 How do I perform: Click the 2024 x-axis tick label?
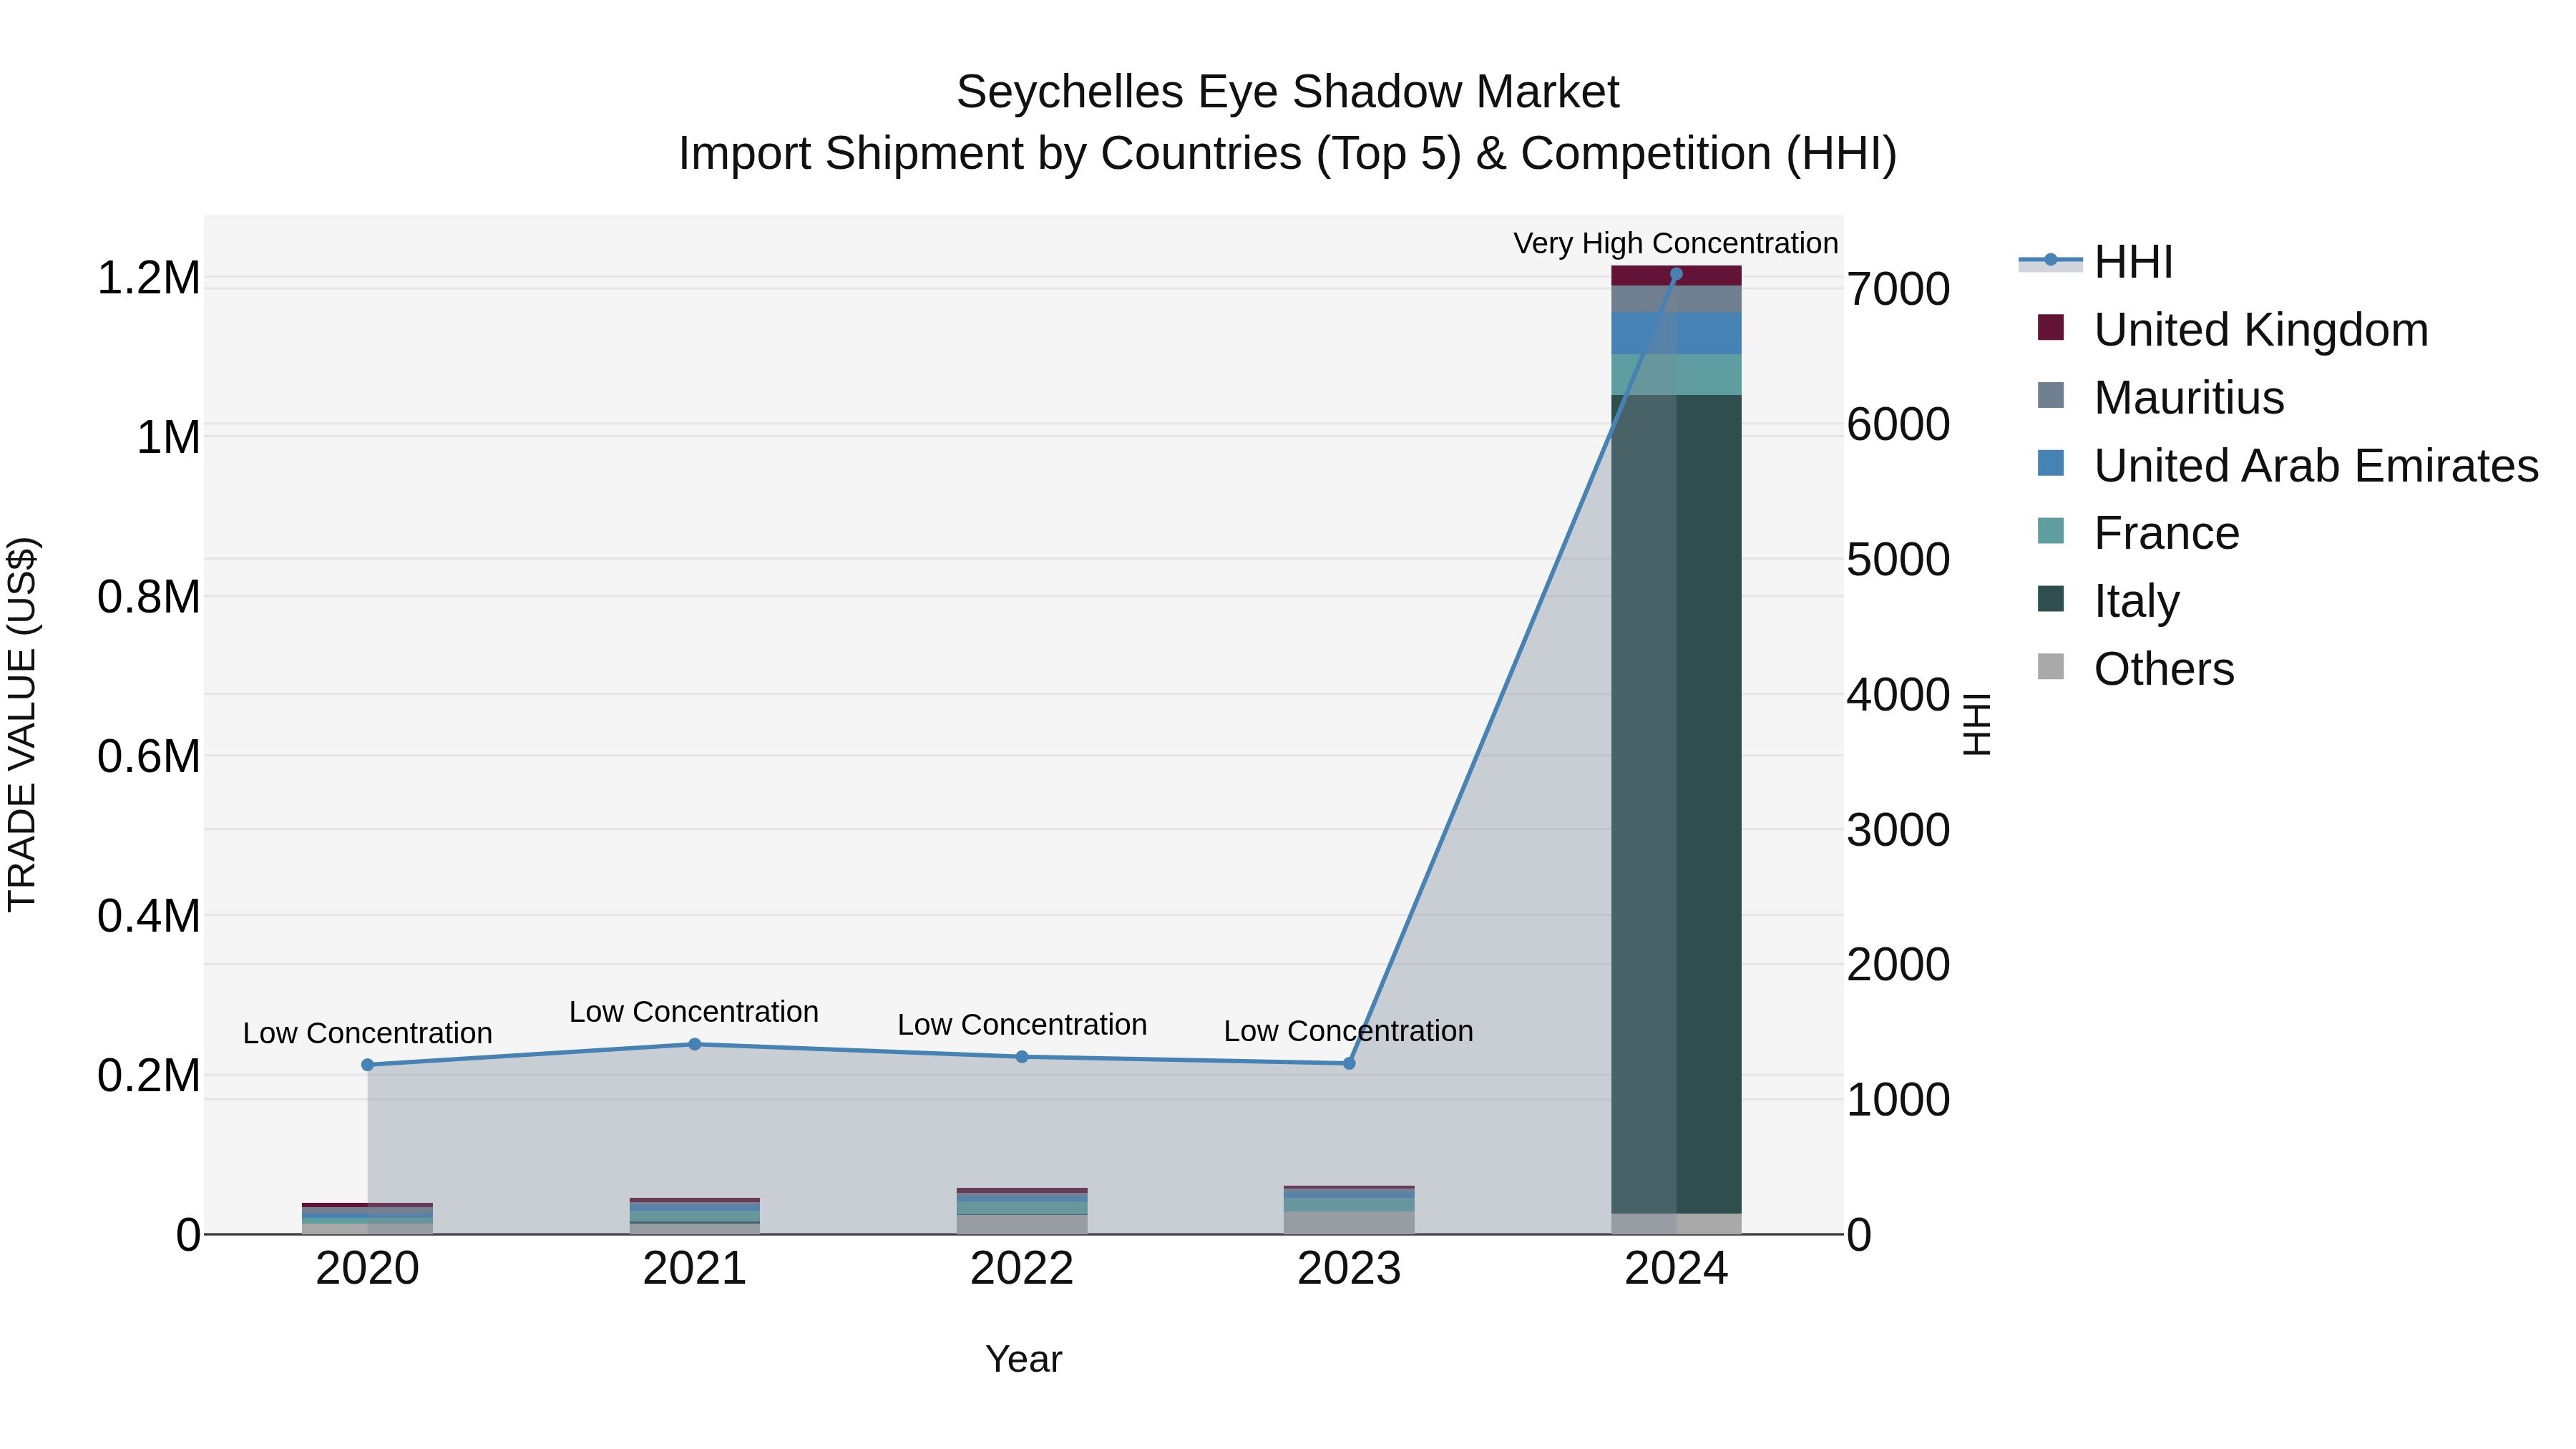pyautogui.click(x=1676, y=1269)
